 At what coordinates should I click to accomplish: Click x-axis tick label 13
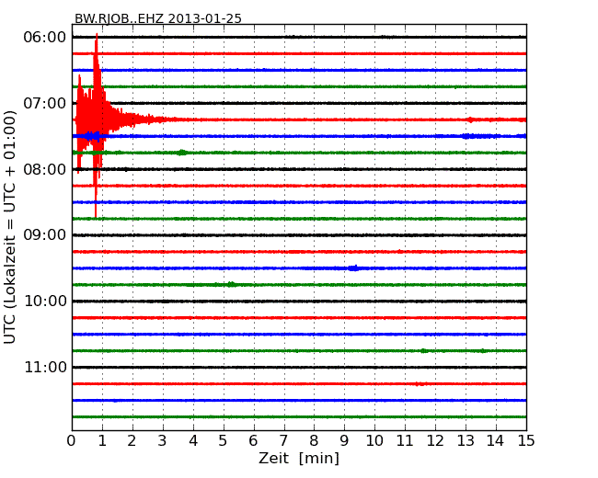click(x=466, y=441)
